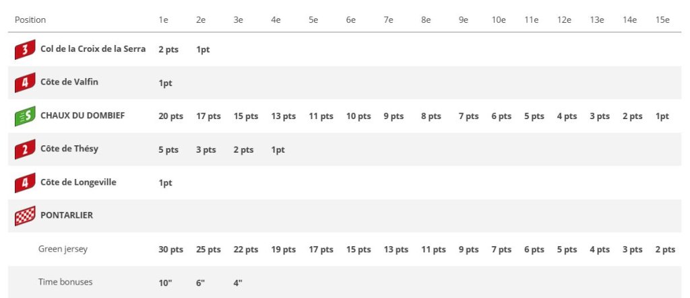Click the 15e column header
Viewport: 690px width, 298px height.
[x=662, y=20]
